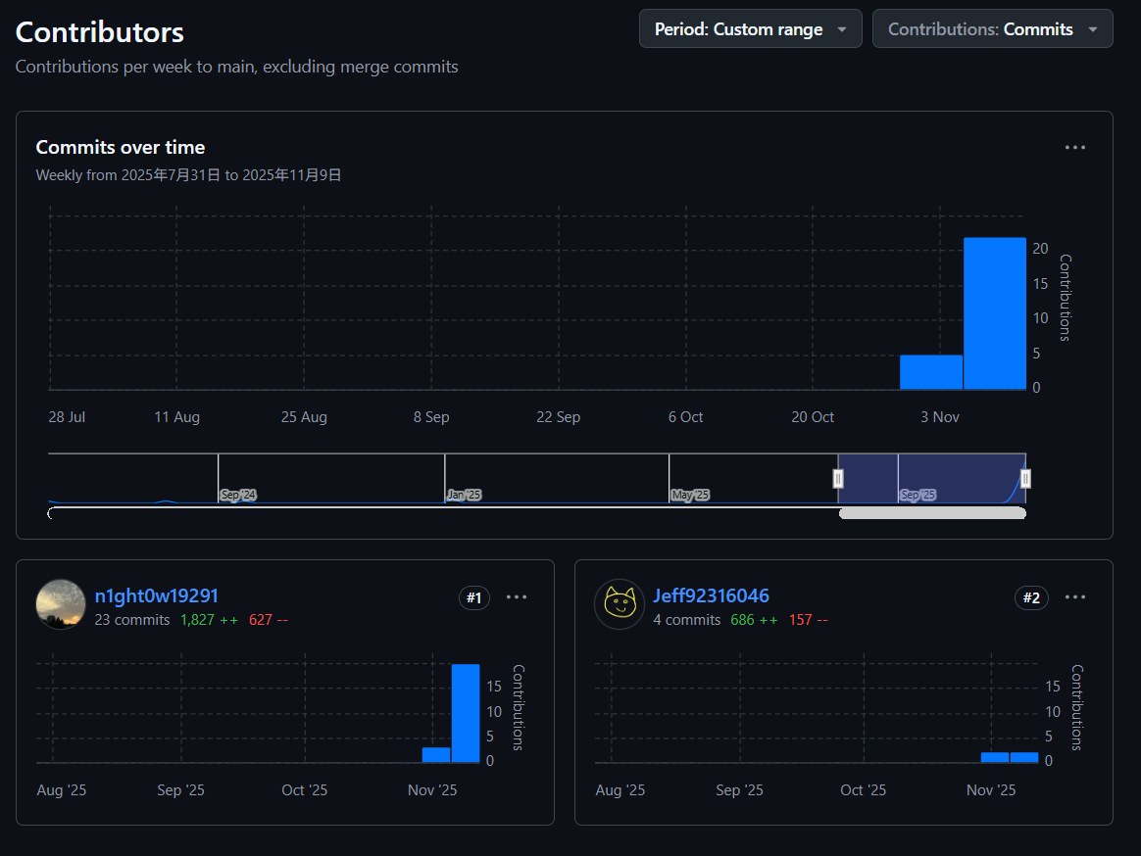The image size is (1141, 856).
Task: Click the 1,827 ++ additions stat
Action: point(209,620)
